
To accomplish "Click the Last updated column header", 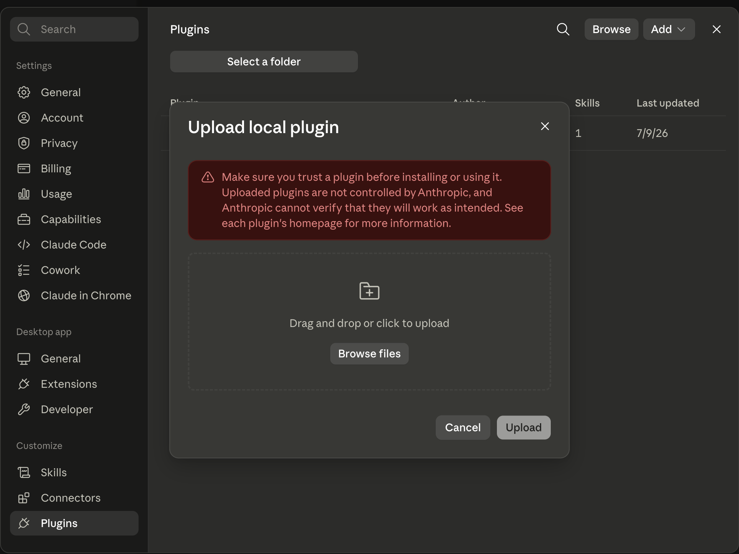I will coord(668,103).
